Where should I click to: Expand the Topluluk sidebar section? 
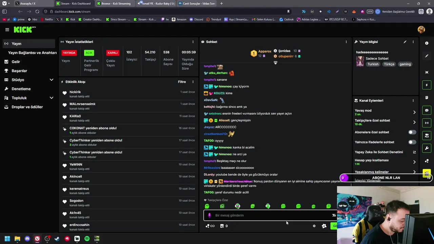point(52,98)
